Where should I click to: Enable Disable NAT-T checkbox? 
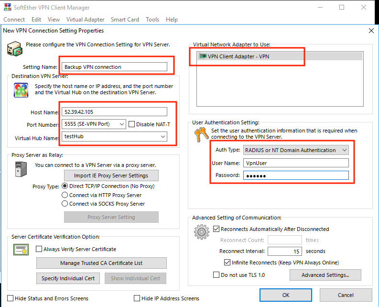(x=131, y=124)
